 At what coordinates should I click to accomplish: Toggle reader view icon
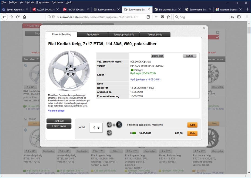coord(148,17)
